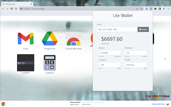The width and height of the screenshot is (171, 107).
Task: Edit the Bitcoin amount field
Action: (110, 53)
